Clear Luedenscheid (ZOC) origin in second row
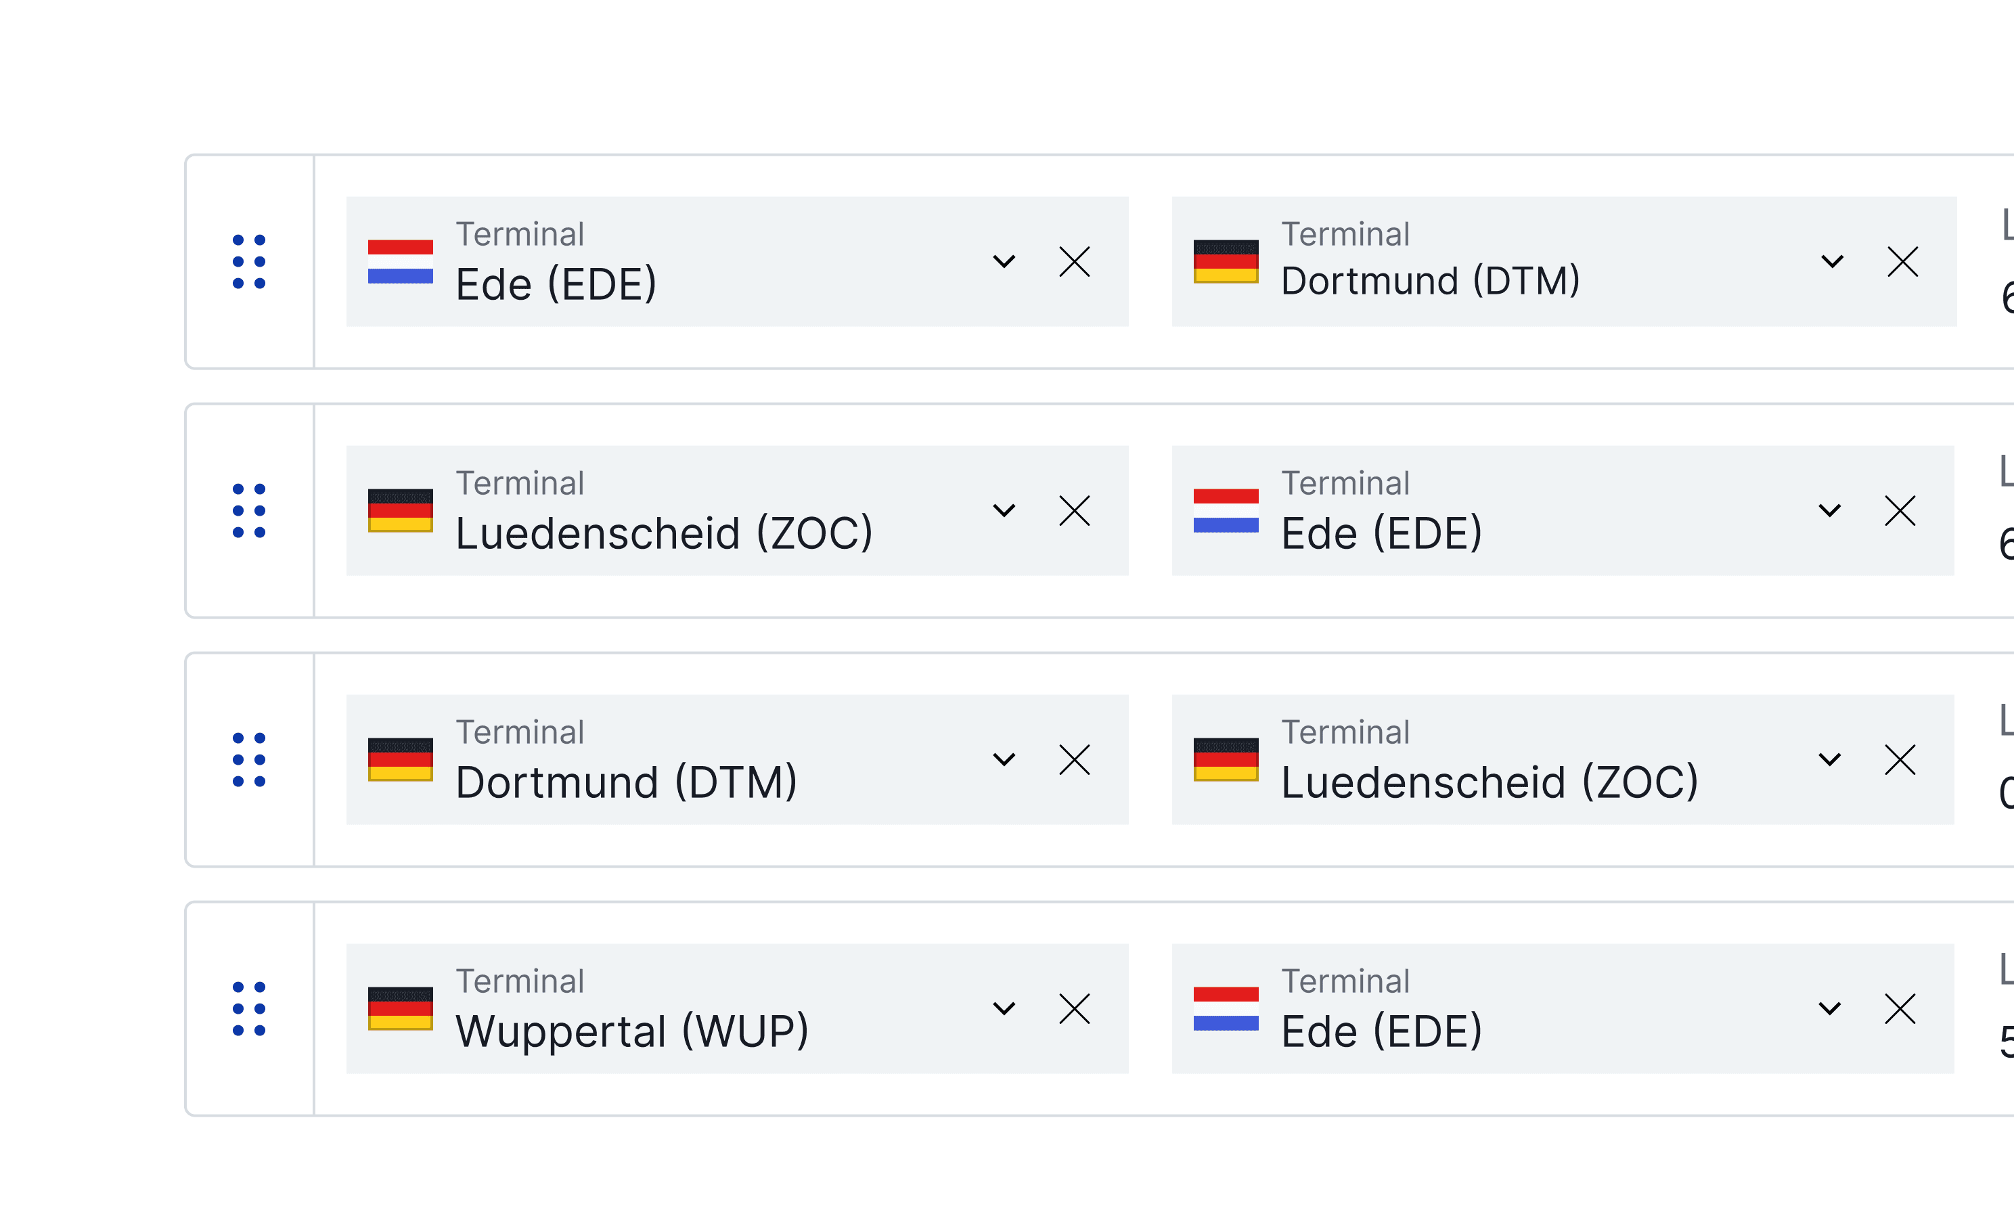Viewport: 2014px width, 1210px height. (1074, 510)
